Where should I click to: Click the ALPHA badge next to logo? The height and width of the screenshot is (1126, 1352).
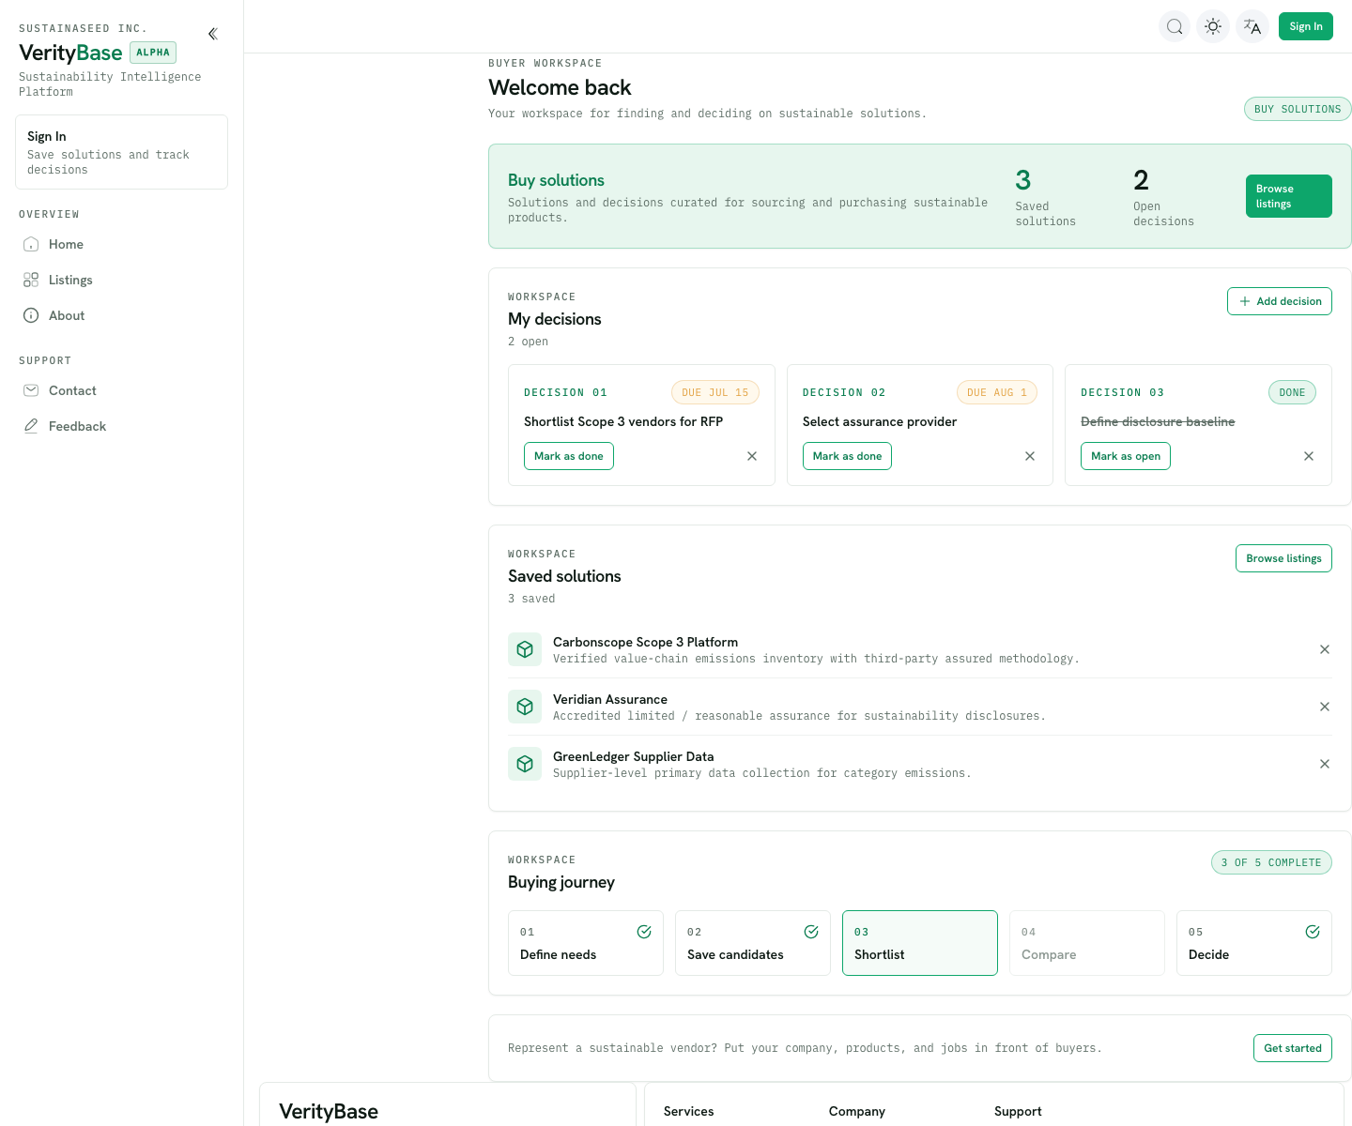point(153,53)
